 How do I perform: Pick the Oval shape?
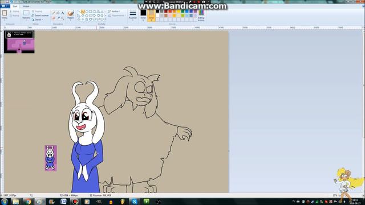tap(87, 11)
